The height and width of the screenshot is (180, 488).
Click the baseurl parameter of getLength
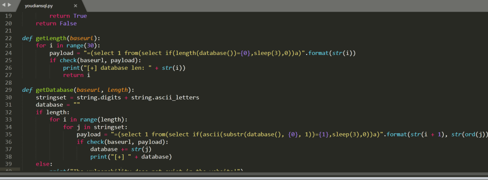click(82, 38)
